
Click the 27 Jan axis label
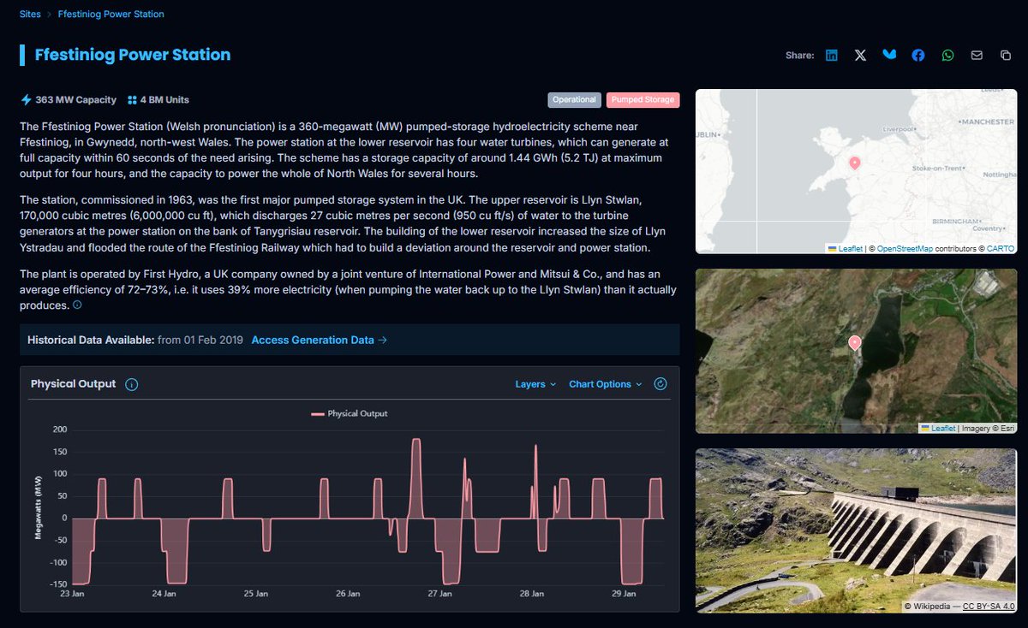point(439,593)
